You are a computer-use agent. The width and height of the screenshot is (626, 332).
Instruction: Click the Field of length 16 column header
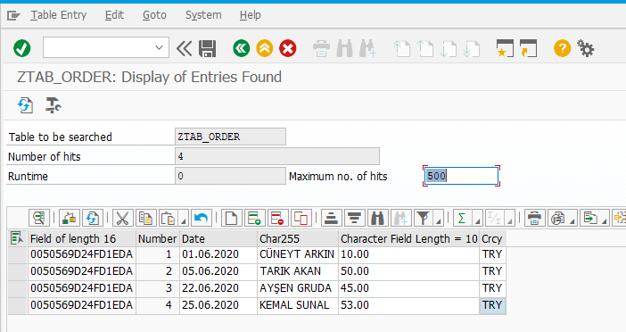coord(82,238)
